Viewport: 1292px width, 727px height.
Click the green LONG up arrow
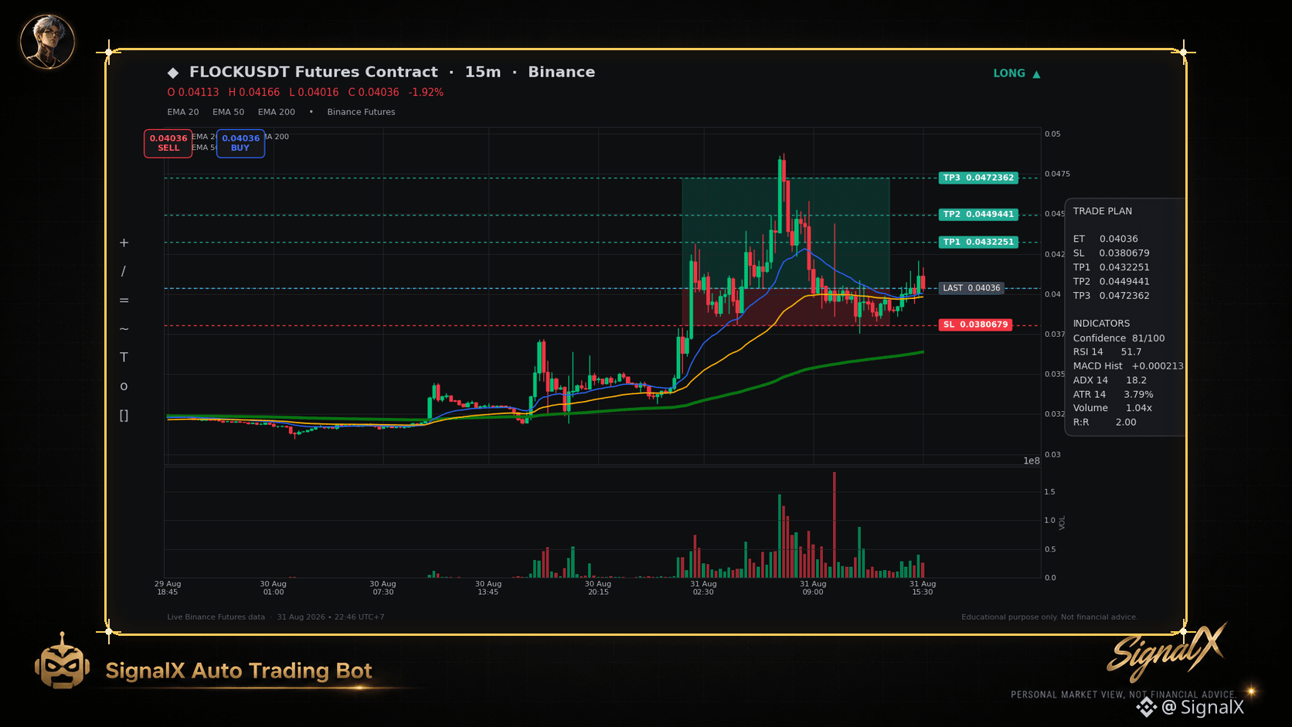click(x=1036, y=74)
